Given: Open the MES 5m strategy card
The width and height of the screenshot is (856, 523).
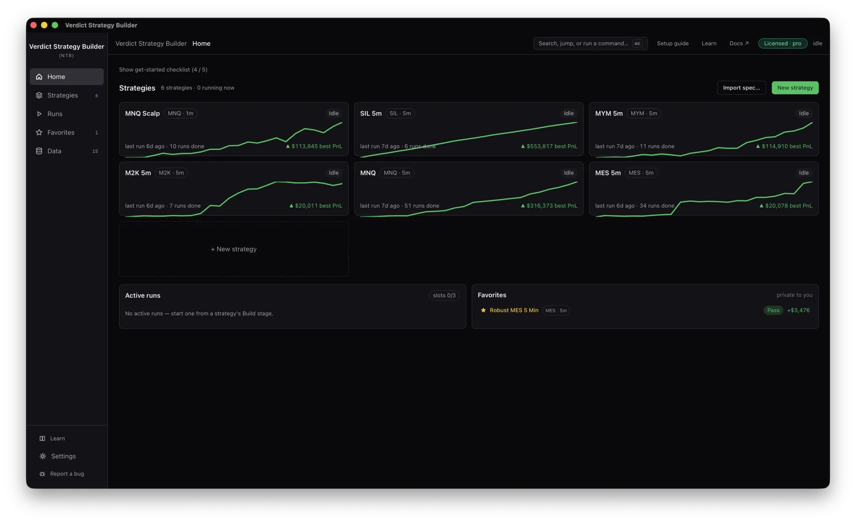Looking at the screenshot, I should tap(704, 189).
